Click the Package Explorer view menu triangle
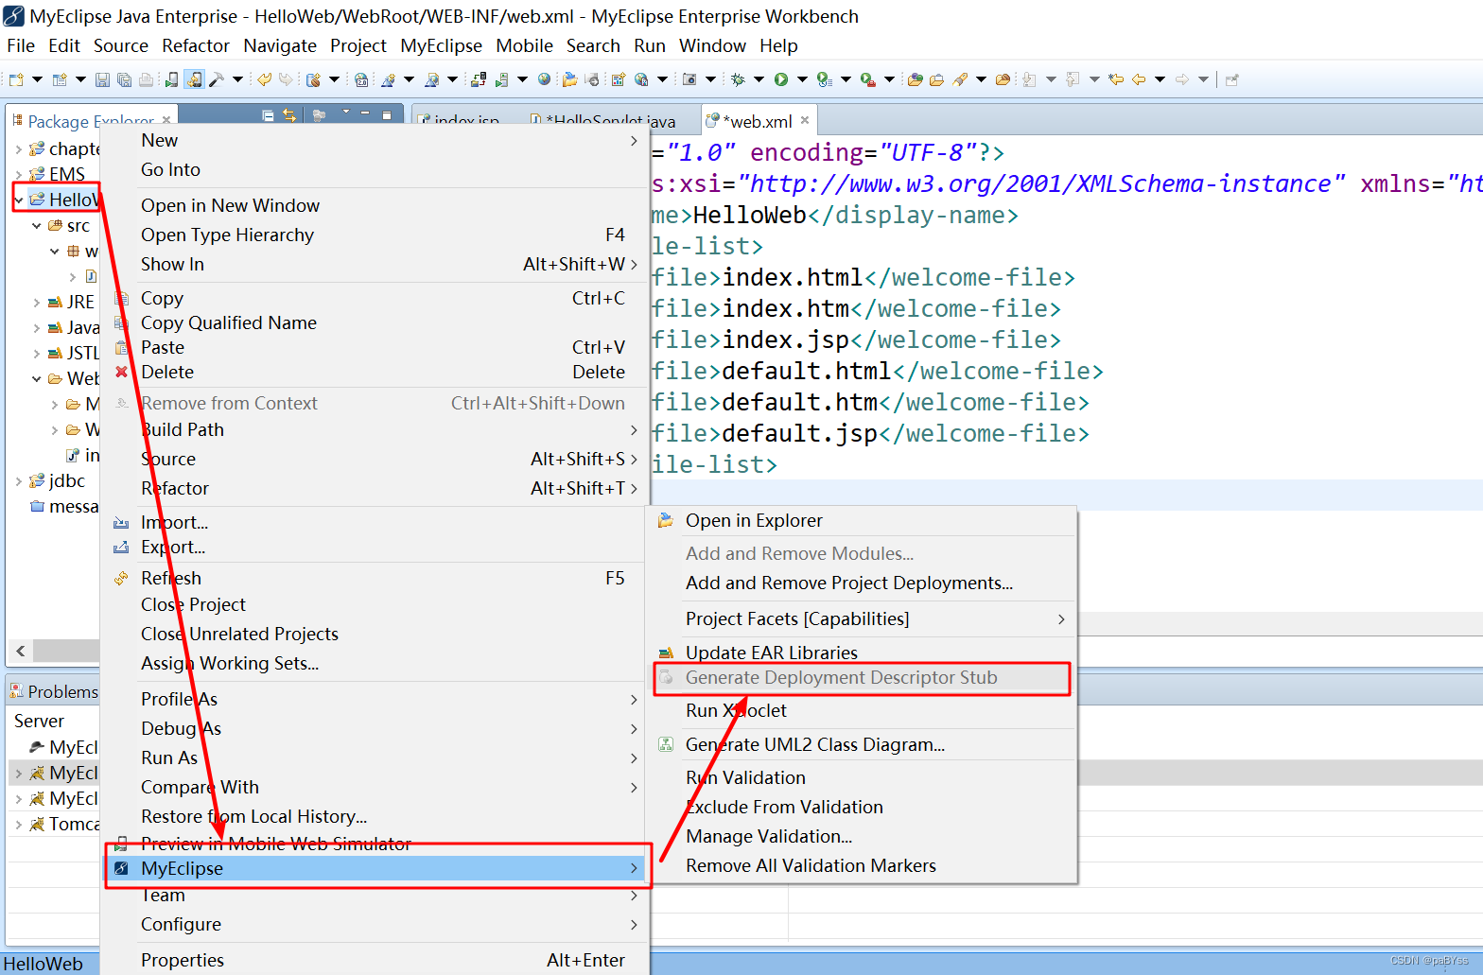1483x975 pixels. [x=346, y=112]
